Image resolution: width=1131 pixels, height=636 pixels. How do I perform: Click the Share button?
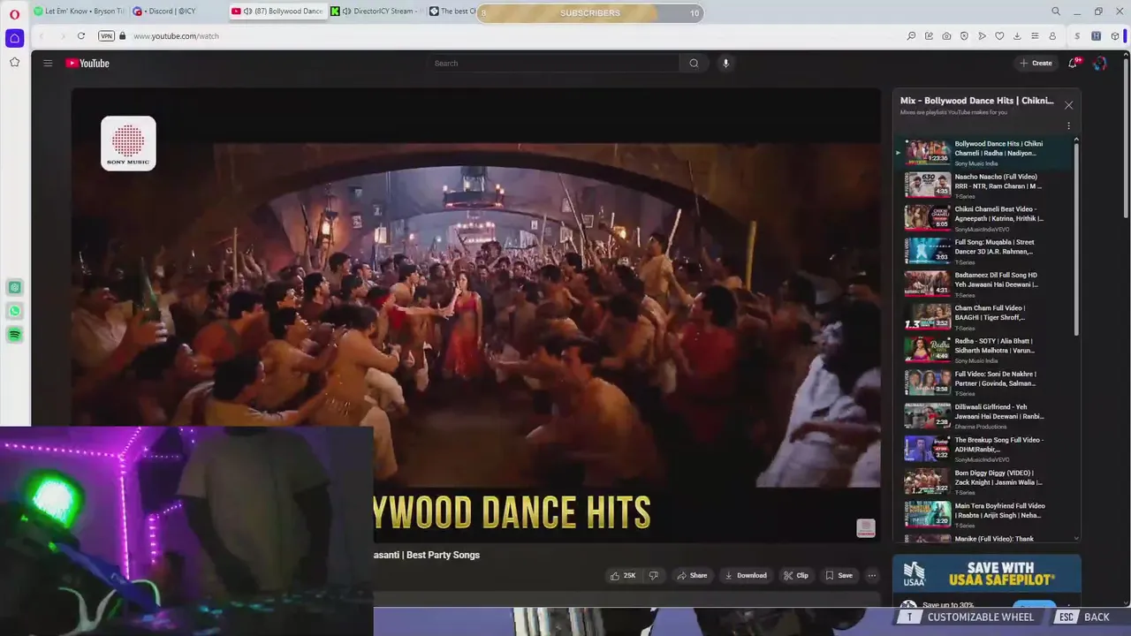coord(692,575)
